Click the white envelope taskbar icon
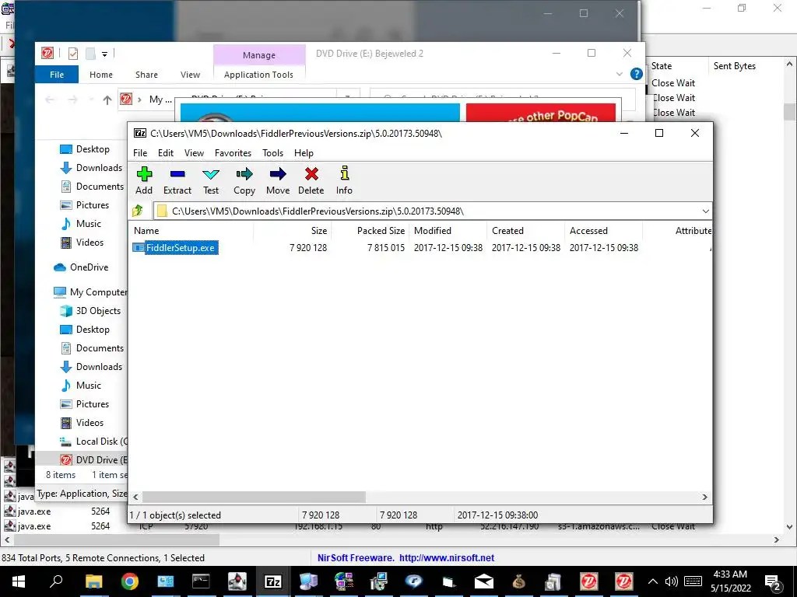Image resolution: width=797 pixels, height=597 pixels. click(x=483, y=581)
